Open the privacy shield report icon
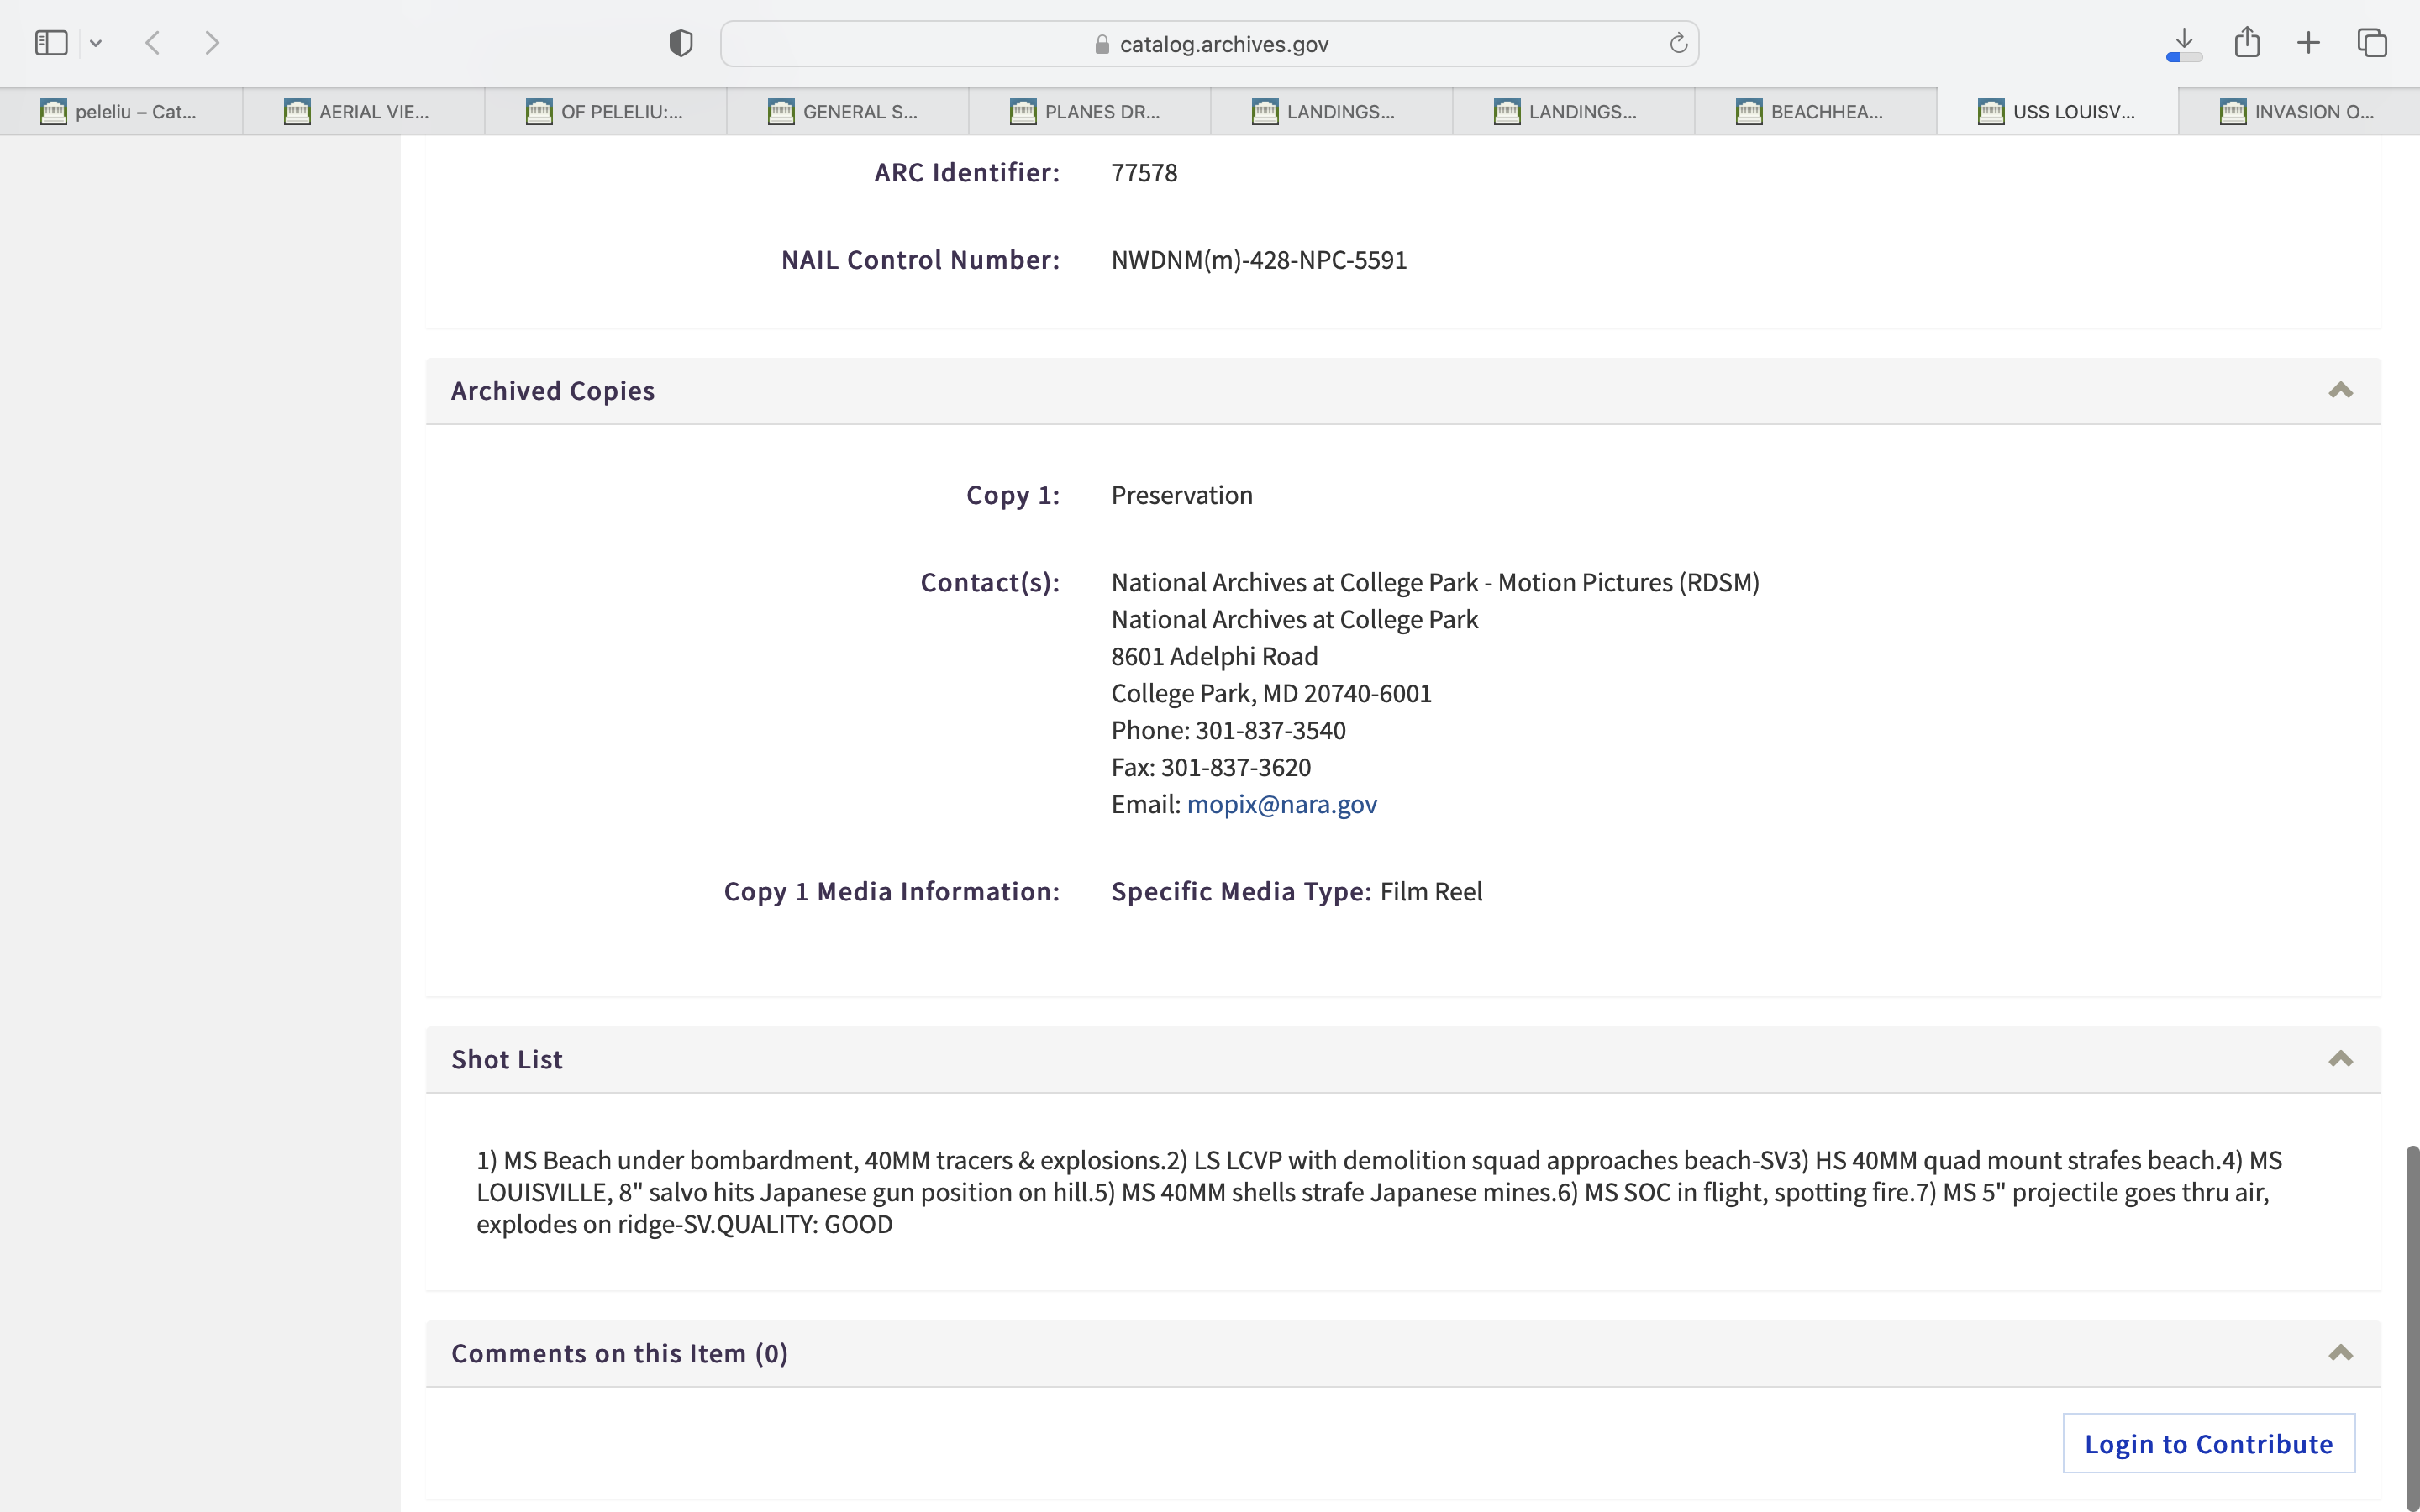Image resolution: width=2420 pixels, height=1512 pixels. point(680,43)
